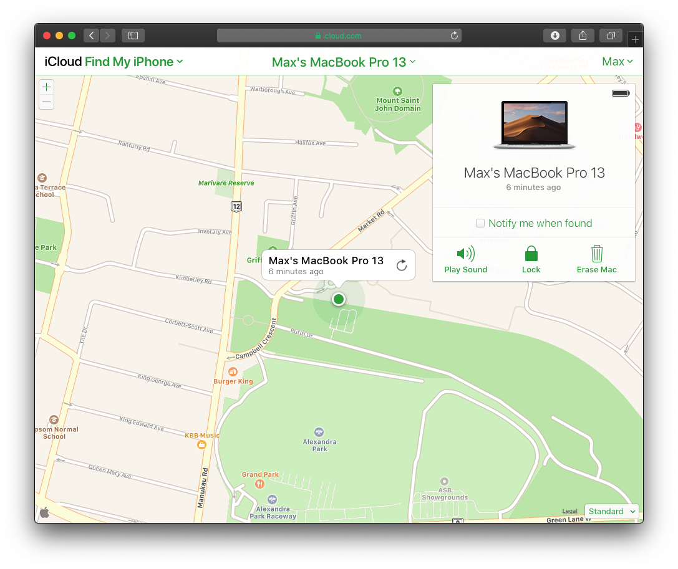Open the Max account menu

[x=617, y=62]
